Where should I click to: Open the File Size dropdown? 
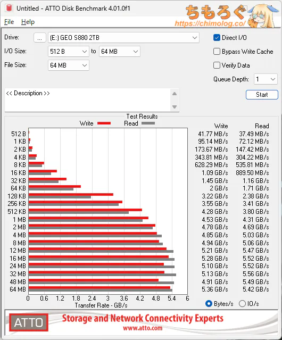click(x=69, y=65)
